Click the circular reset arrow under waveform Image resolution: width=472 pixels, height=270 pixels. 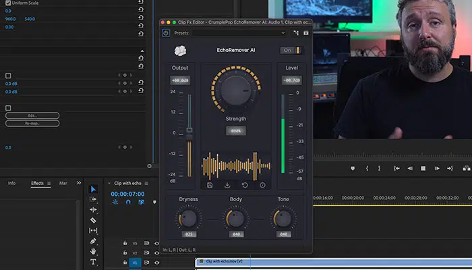pos(245,185)
